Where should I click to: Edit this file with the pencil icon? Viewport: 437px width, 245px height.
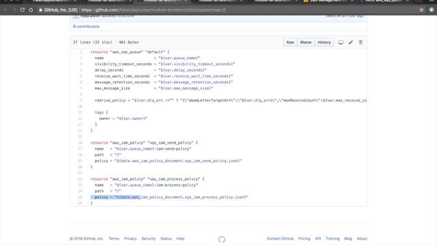pyautogui.click(x=350, y=42)
